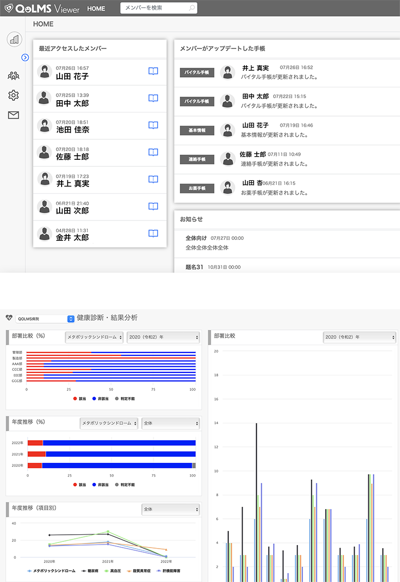Open the mail envelope icon in sidebar
Image resolution: width=400 pixels, height=582 pixels.
pyautogui.click(x=13, y=115)
